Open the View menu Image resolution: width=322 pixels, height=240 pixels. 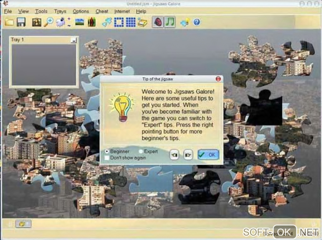click(23, 11)
